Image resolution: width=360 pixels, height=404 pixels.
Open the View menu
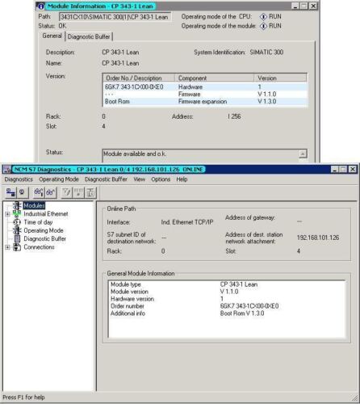(x=140, y=179)
